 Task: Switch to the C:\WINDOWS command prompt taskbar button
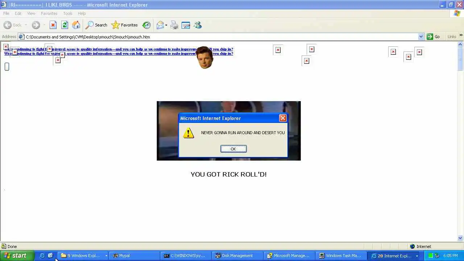pyautogui.click(x=186, y=256)
